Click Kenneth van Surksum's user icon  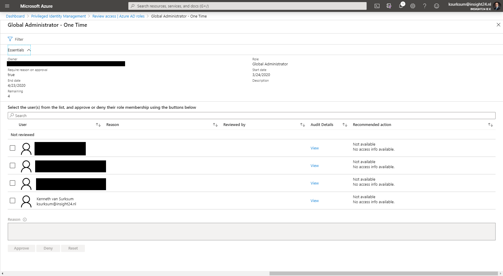(x=26, y=201)
